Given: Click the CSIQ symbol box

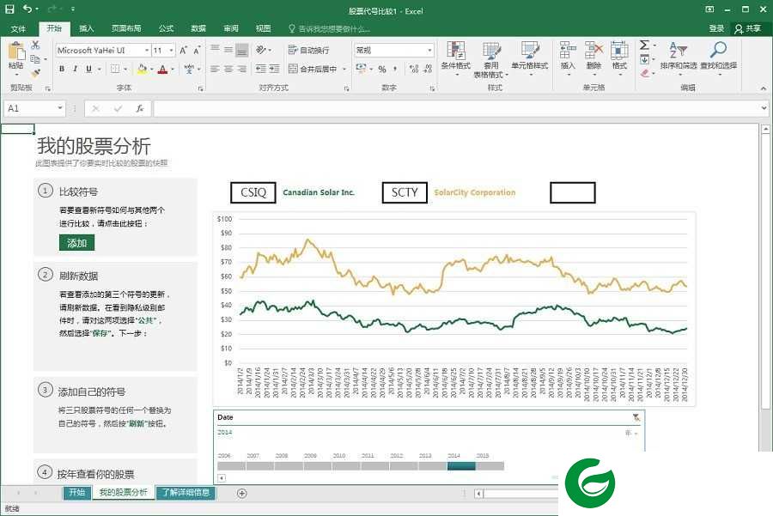Looking at the screenshot, I should click(x=253, y=192).
